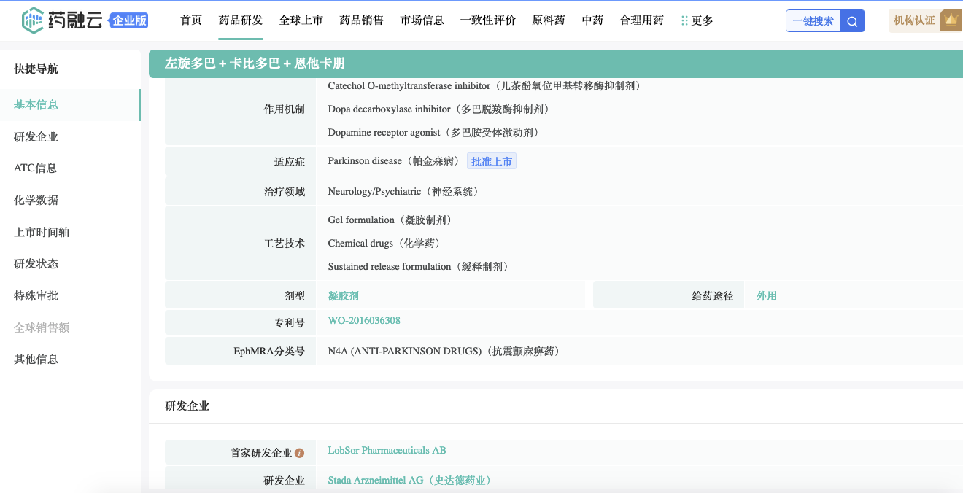Open Stada Arzneimittel AG company link

(x=409, y=481)
